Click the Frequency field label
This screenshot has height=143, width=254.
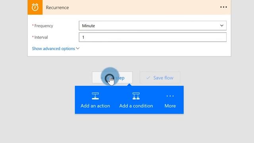pyautogui.click(x=44, y=26)
